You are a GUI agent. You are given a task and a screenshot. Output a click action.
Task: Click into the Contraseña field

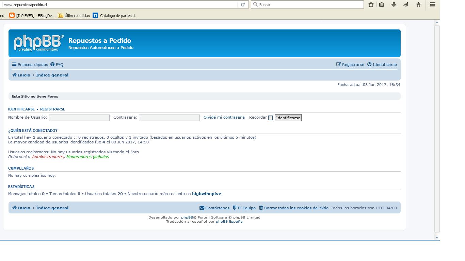click(169, 118)
